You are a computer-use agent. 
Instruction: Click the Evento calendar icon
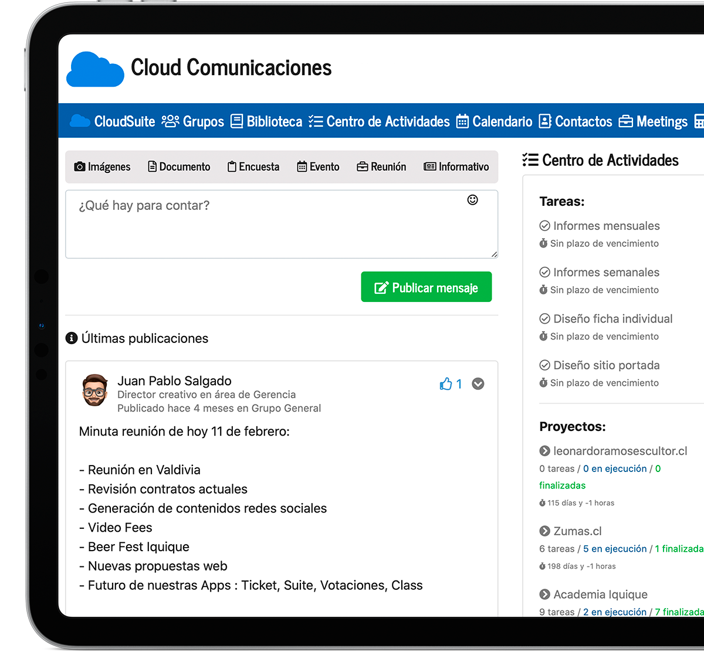(x=302, y=167)
